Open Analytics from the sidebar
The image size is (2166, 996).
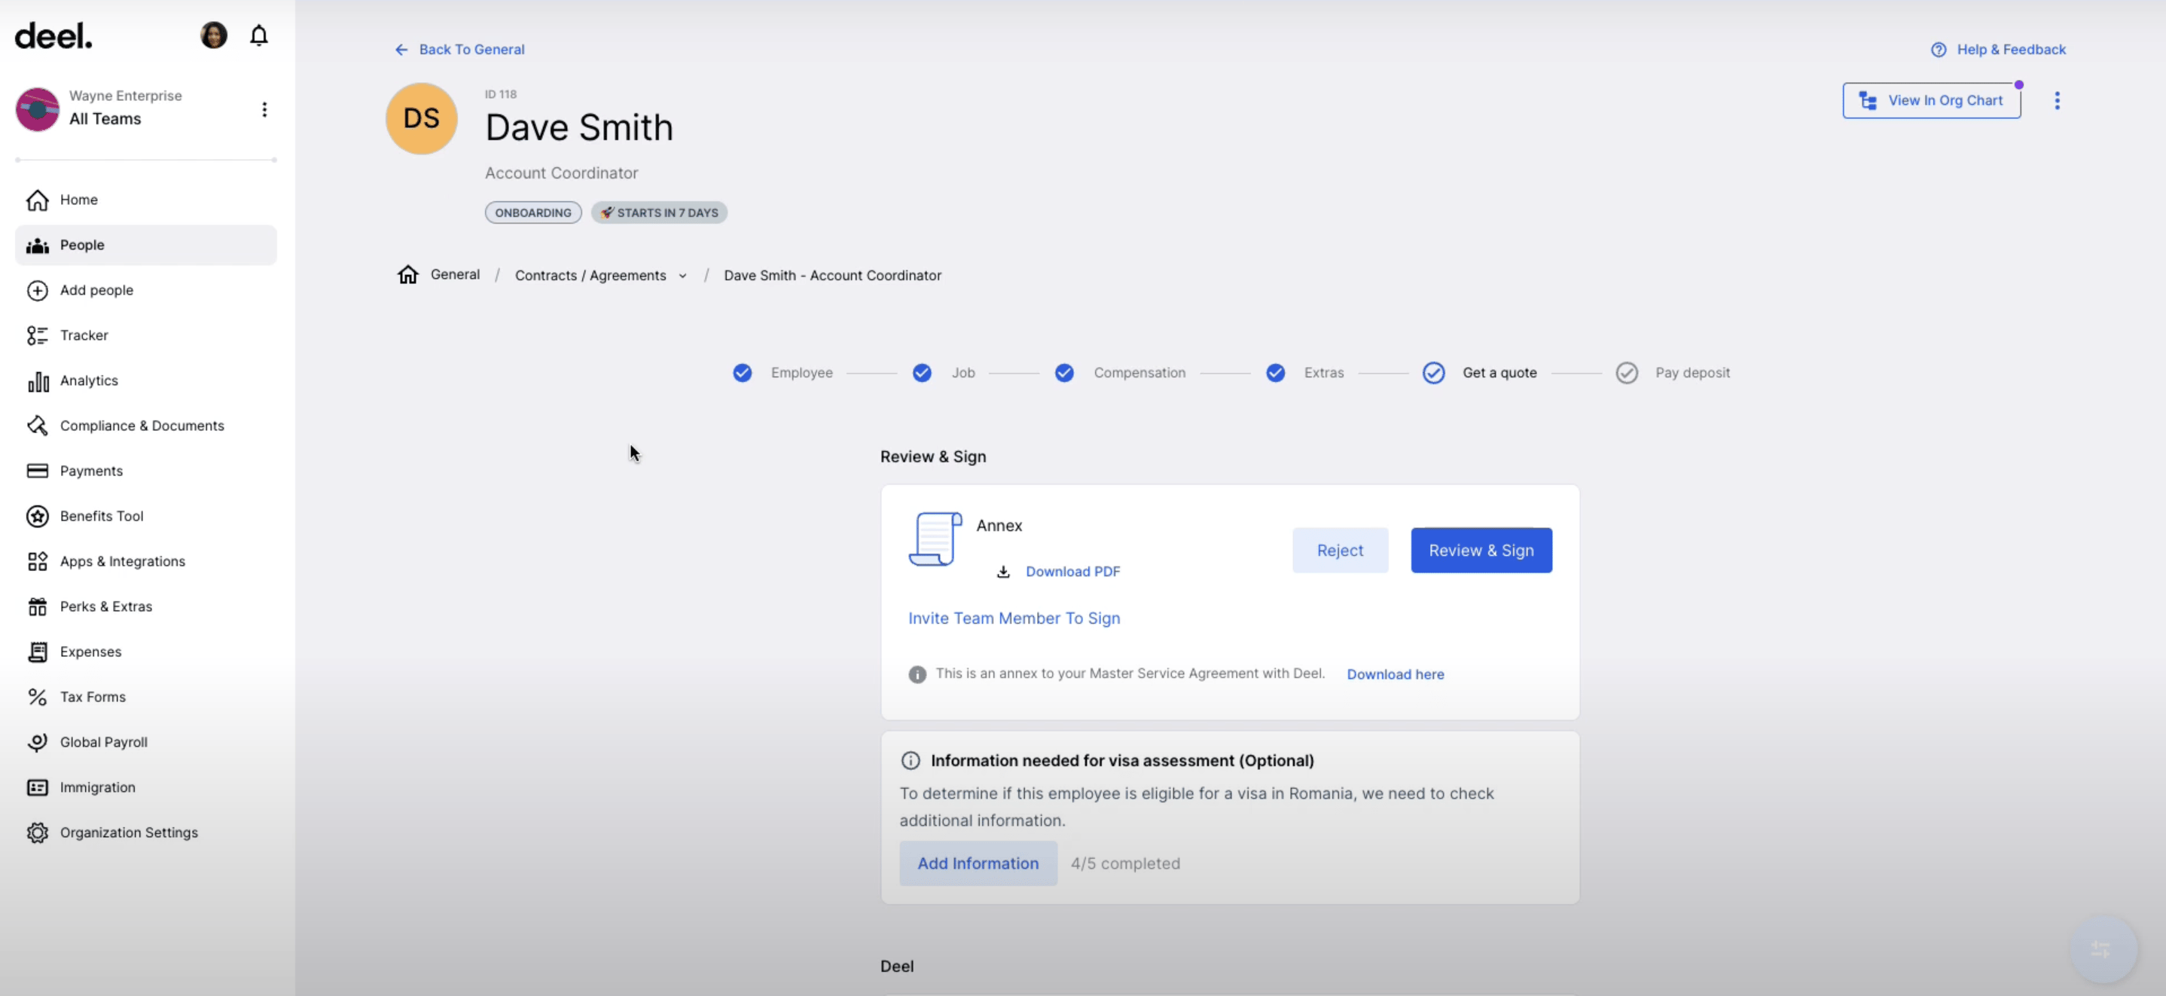(x=88, y=380)
